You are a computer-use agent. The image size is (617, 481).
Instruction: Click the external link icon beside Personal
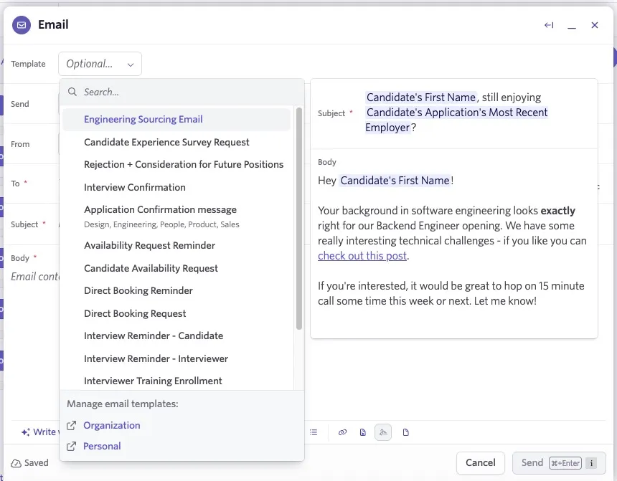pyautogui.click(x=71, y=447)
